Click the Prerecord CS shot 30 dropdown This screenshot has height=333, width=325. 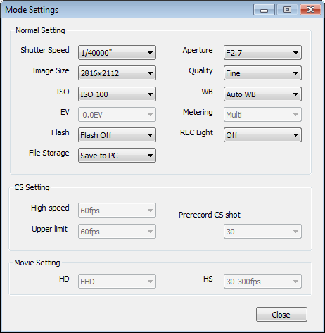pyautogui.click(x=262, y=232)
